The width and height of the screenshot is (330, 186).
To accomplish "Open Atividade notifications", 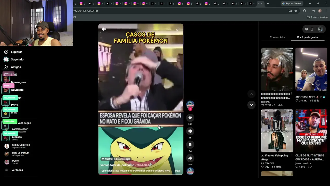I will pos(17,90).
